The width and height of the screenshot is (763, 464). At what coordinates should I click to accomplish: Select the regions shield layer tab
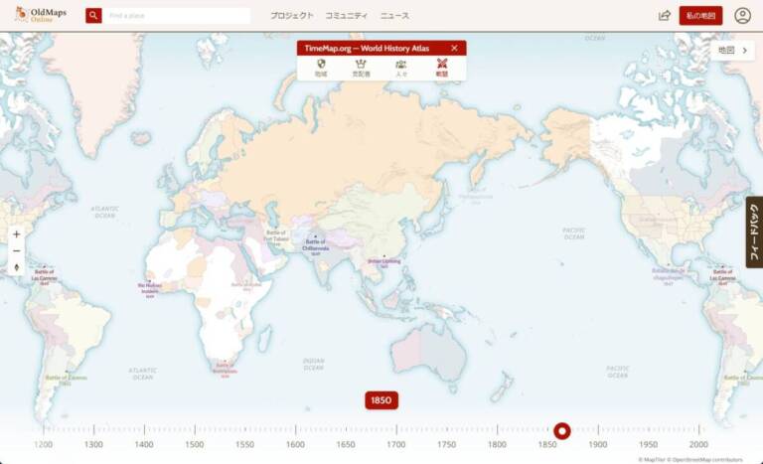click(321, 68)
